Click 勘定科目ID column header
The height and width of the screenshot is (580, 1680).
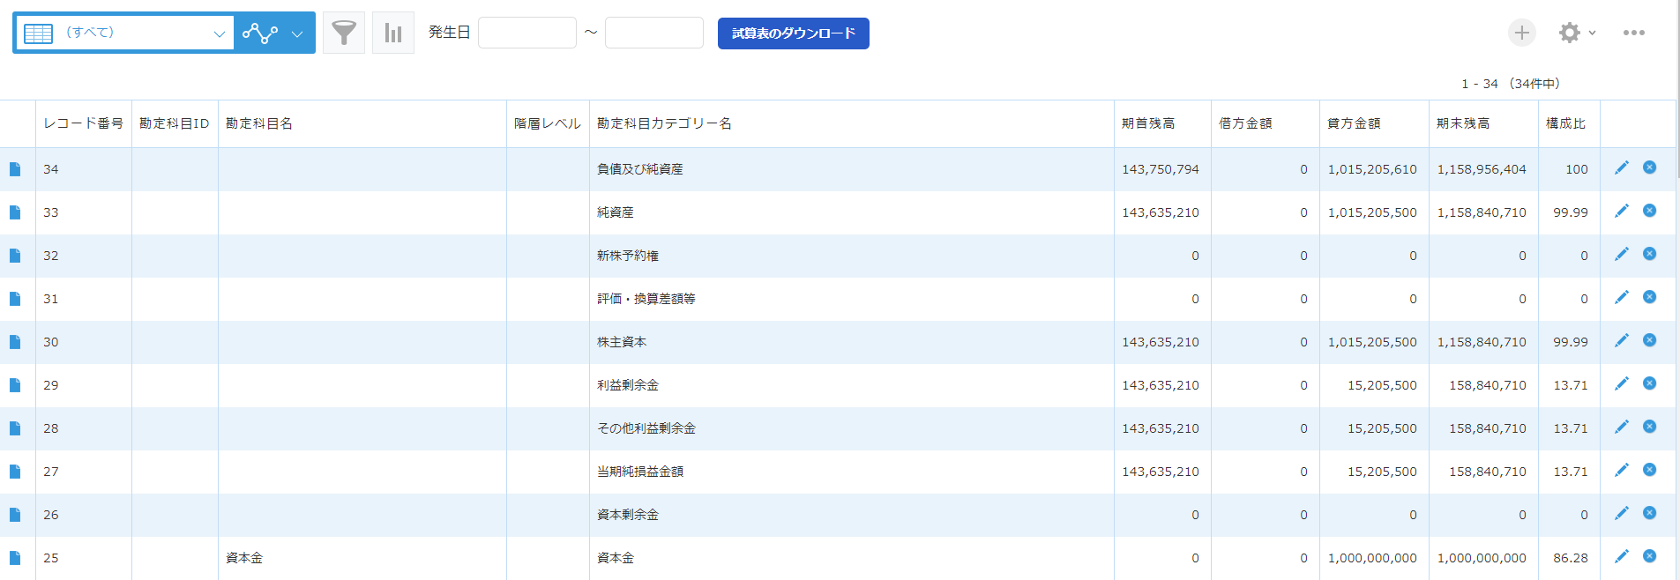click(175, 123)
